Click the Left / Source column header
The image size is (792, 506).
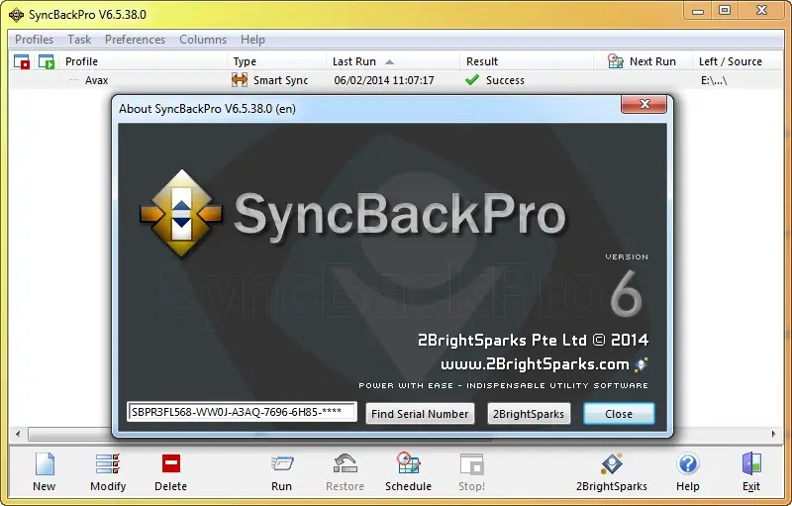pyautogui.click(x=738, y=61)
